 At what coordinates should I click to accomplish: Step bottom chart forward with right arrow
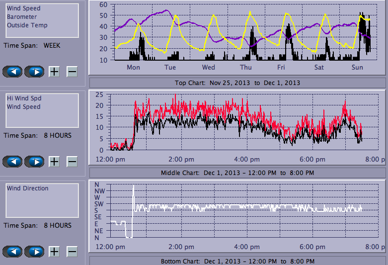[x=34, y=252]
